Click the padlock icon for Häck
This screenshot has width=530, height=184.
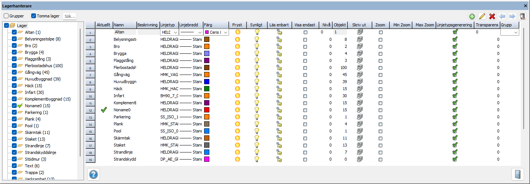[x=279, y=89]
